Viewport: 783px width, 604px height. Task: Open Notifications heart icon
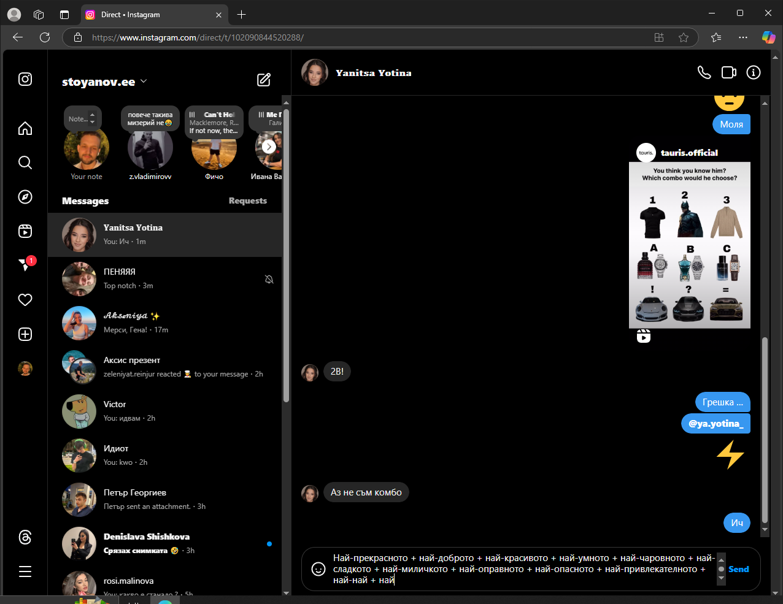click(x=25, y=300)
